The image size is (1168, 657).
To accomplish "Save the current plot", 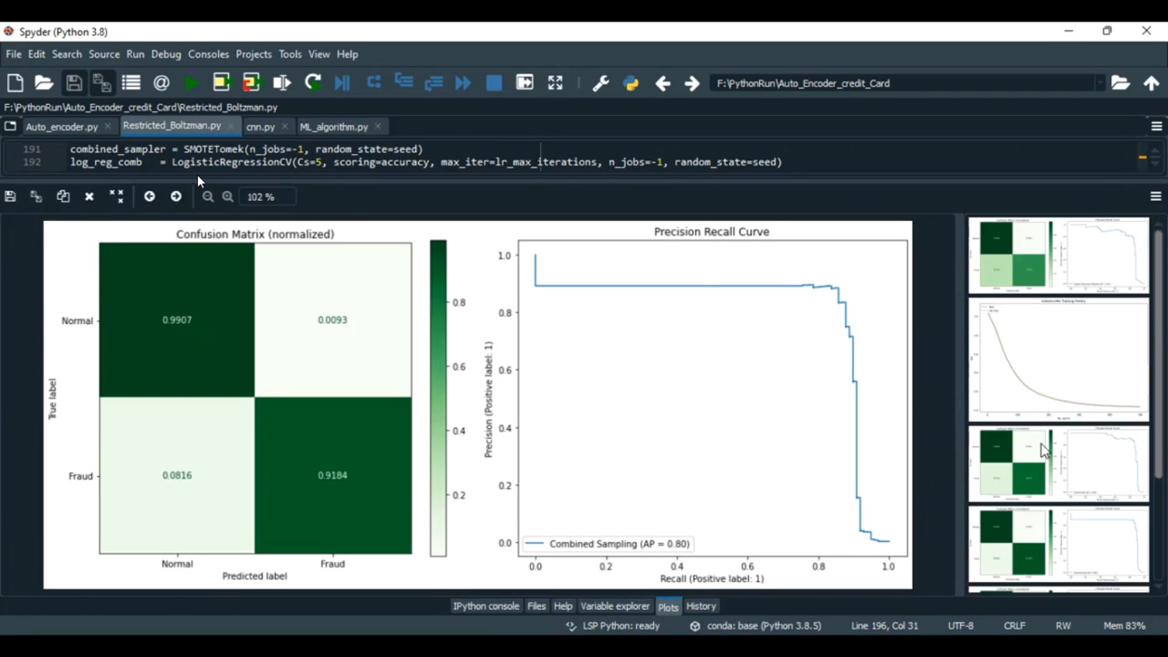I will 10,196.
